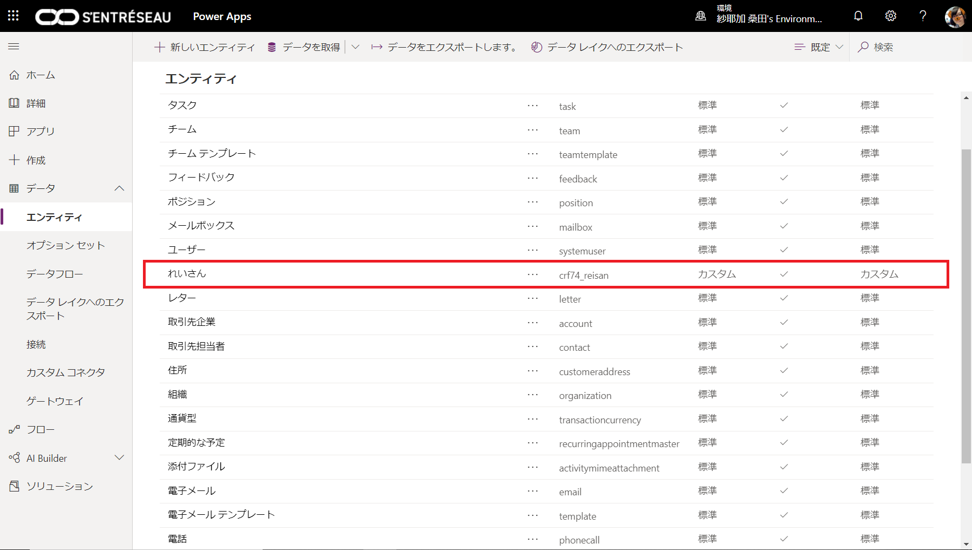Click データ レイクへのエクスポート toolbar button
Image resolution: width=972 pixels, height=550 pixels.
tap(607, 47)
